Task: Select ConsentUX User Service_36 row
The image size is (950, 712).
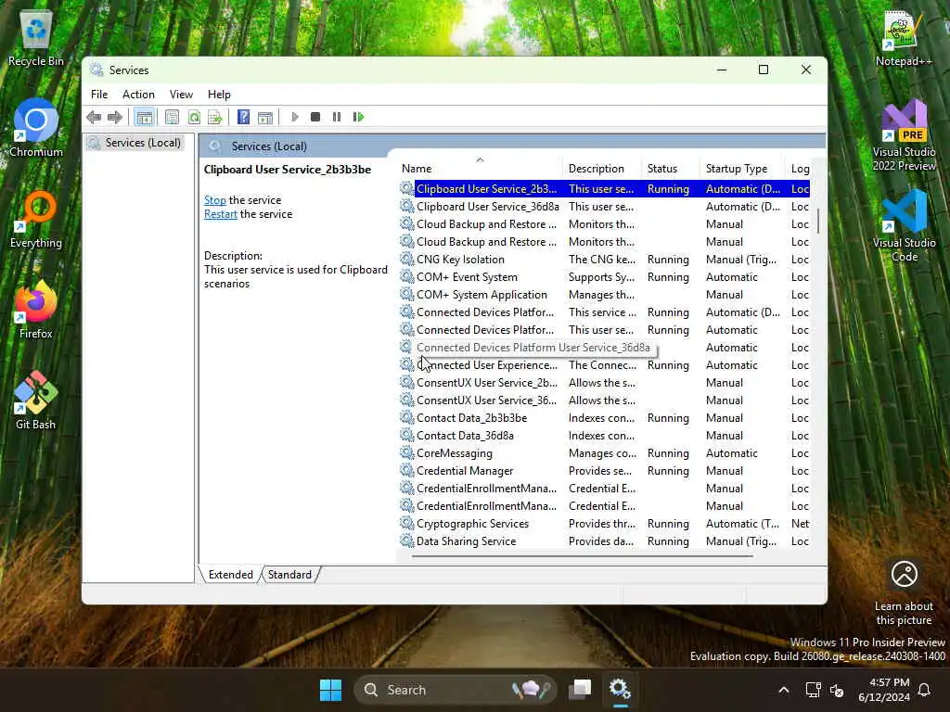Action: tap(605, 400)
